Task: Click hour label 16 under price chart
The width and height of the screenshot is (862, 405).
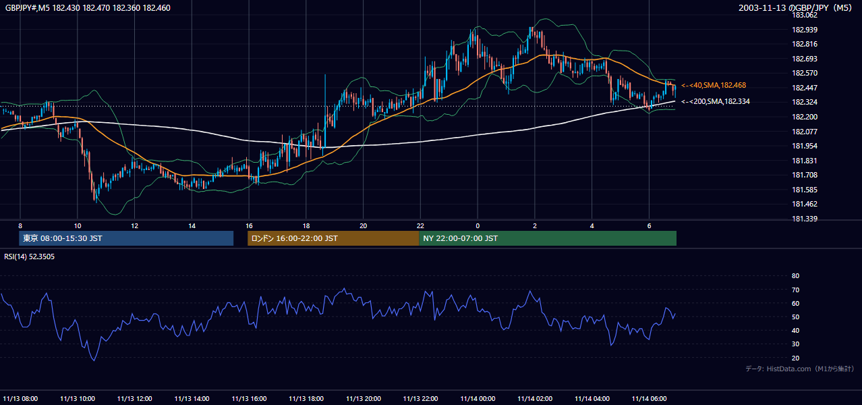Action: pyautogui.click(x=249, y=225)
